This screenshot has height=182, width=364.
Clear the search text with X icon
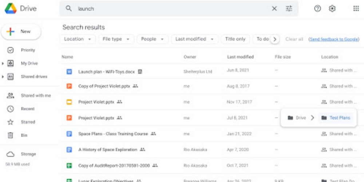[x=274, y=9]
